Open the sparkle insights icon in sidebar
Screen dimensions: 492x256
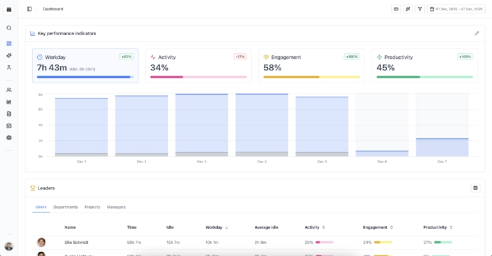9,56
